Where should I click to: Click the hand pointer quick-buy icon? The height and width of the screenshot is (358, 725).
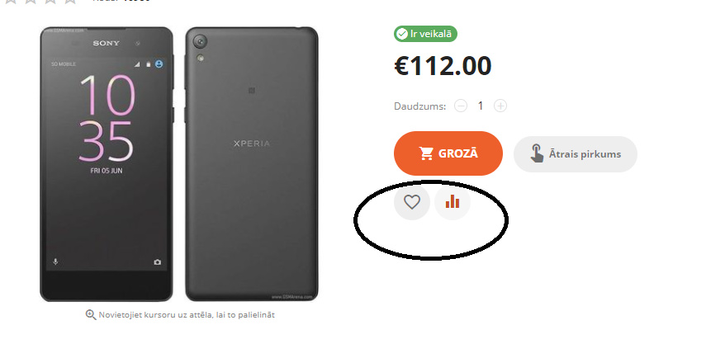tap(537, 153)
